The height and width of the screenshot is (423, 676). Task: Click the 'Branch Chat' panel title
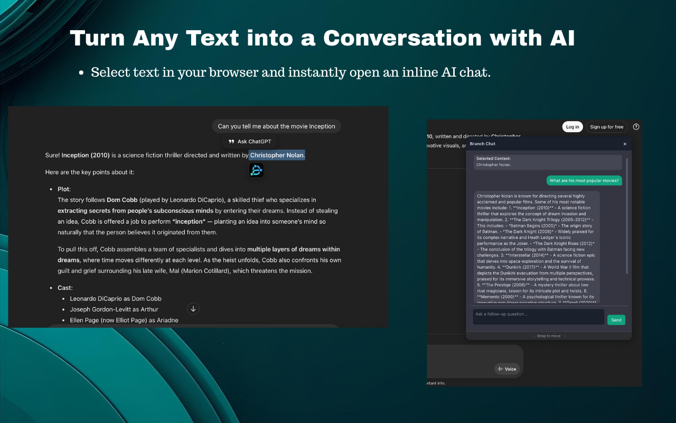tap(483, 144)
